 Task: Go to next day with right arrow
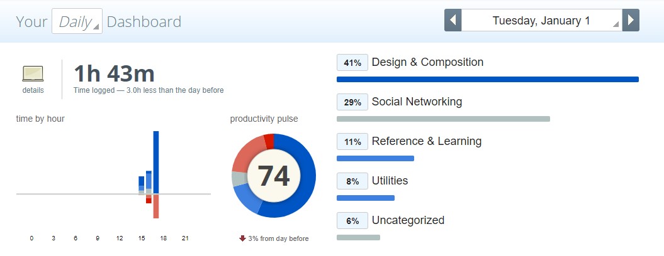pyautogui.click(x=631, y=20)
